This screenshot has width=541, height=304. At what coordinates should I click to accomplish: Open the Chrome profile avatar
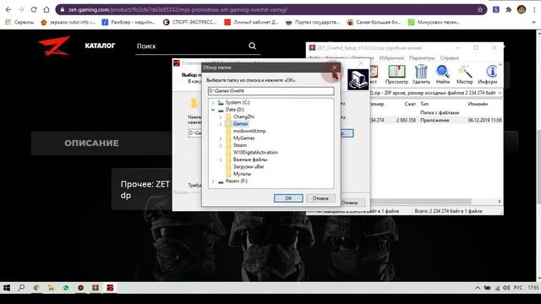click(x=522, y=9)
